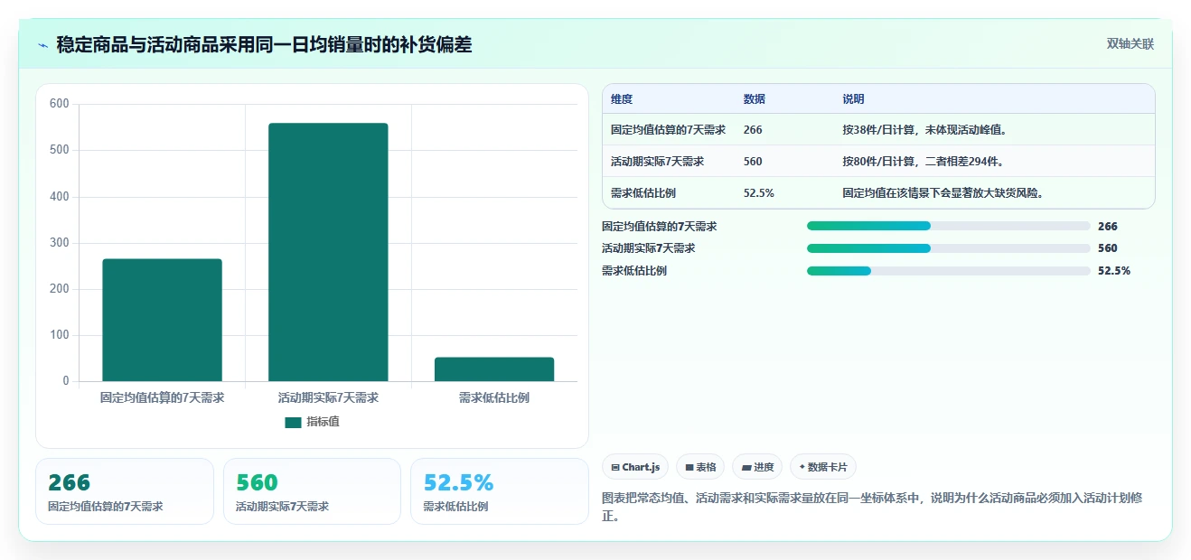
Task: Click the 52.5% data card
Action: click(500, 491)
